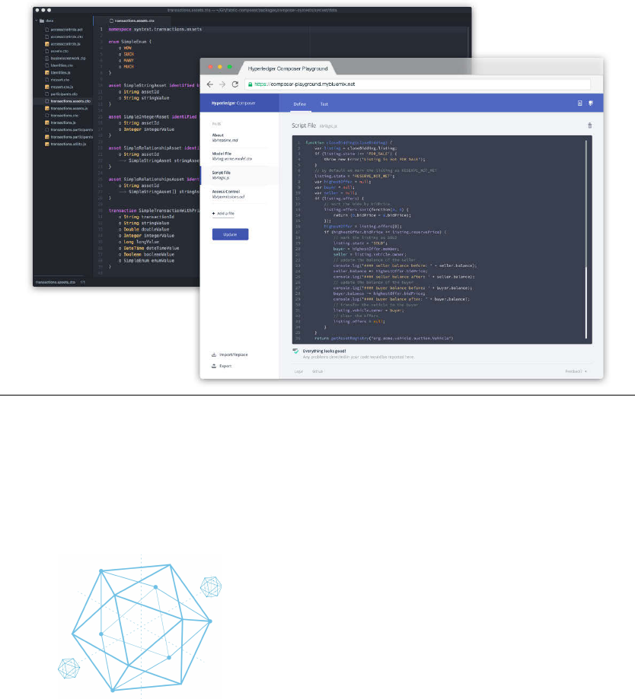The height and width of the screenshot is (699, 635).
Task: Click the Export link
Action: coord(225,366)
